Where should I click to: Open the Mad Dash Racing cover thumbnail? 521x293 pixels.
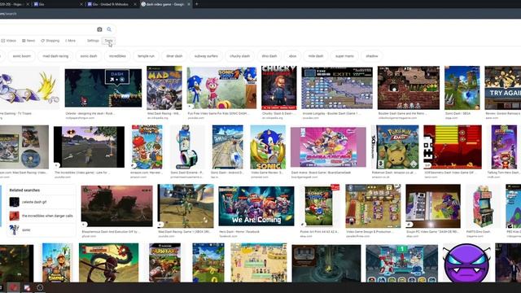coord(164,88)
